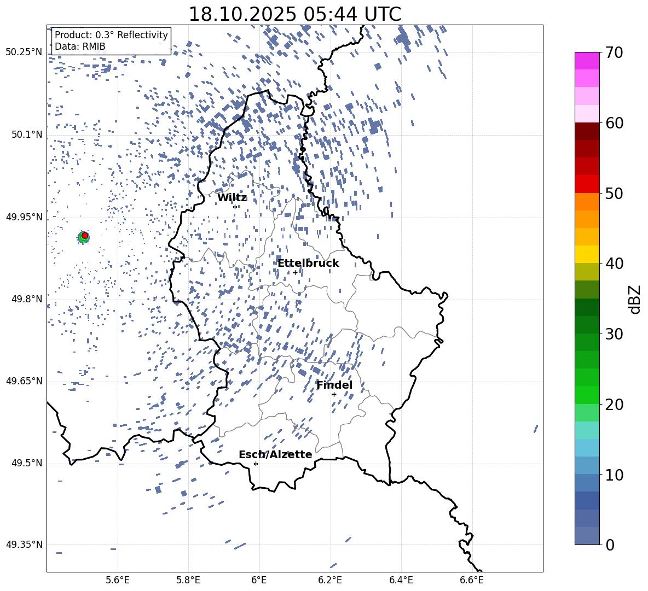648x591 pixels.
Task: Click the latitude label 49.65°N
Action: pyautogui.click(x=24, y=381)
